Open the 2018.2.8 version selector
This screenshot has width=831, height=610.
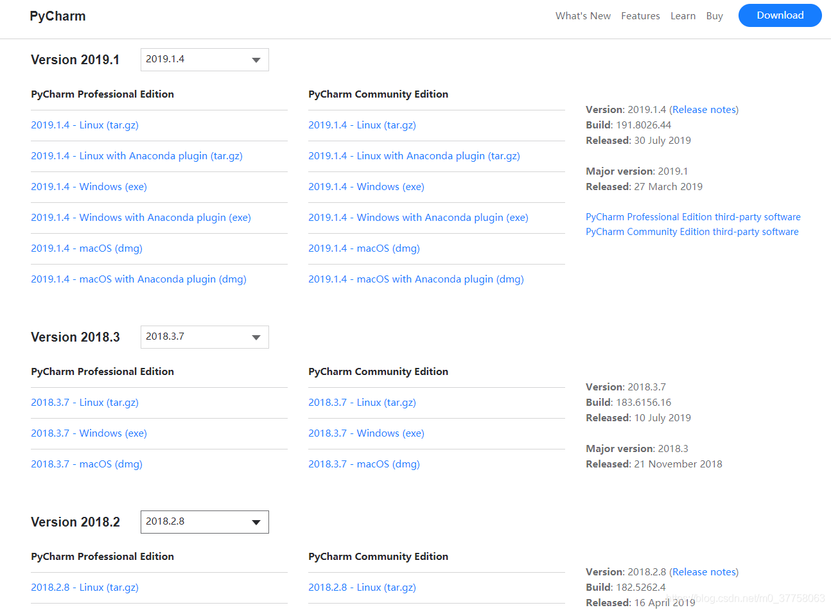[204, 522]
